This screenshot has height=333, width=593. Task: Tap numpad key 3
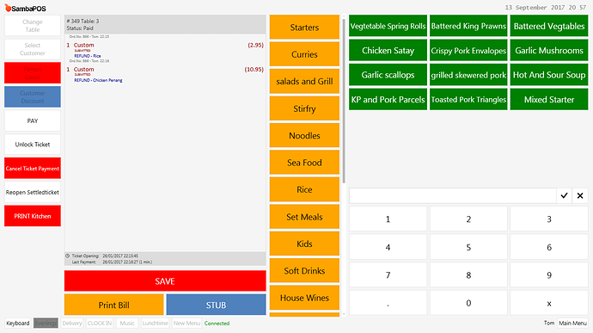[x=549, y=219]
